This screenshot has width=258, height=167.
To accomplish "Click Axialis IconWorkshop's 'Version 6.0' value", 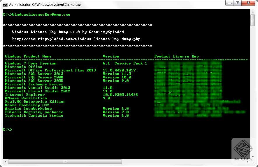I will click(116, 109).
